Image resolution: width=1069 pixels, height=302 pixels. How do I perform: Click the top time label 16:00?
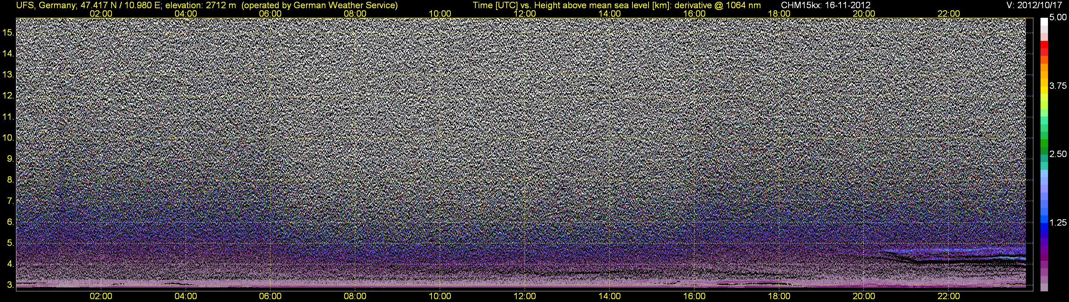(x=694, y=14)
